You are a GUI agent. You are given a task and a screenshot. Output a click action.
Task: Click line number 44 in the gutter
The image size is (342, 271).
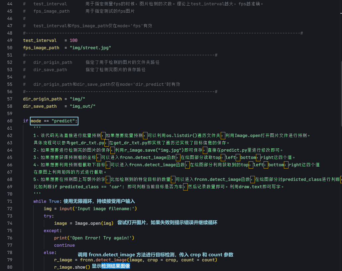(10, 4)
